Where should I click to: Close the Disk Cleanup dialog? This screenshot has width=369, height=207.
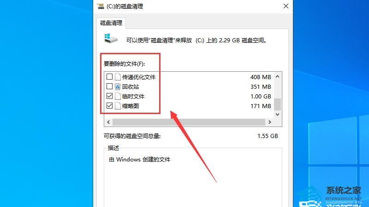(286, 6)
